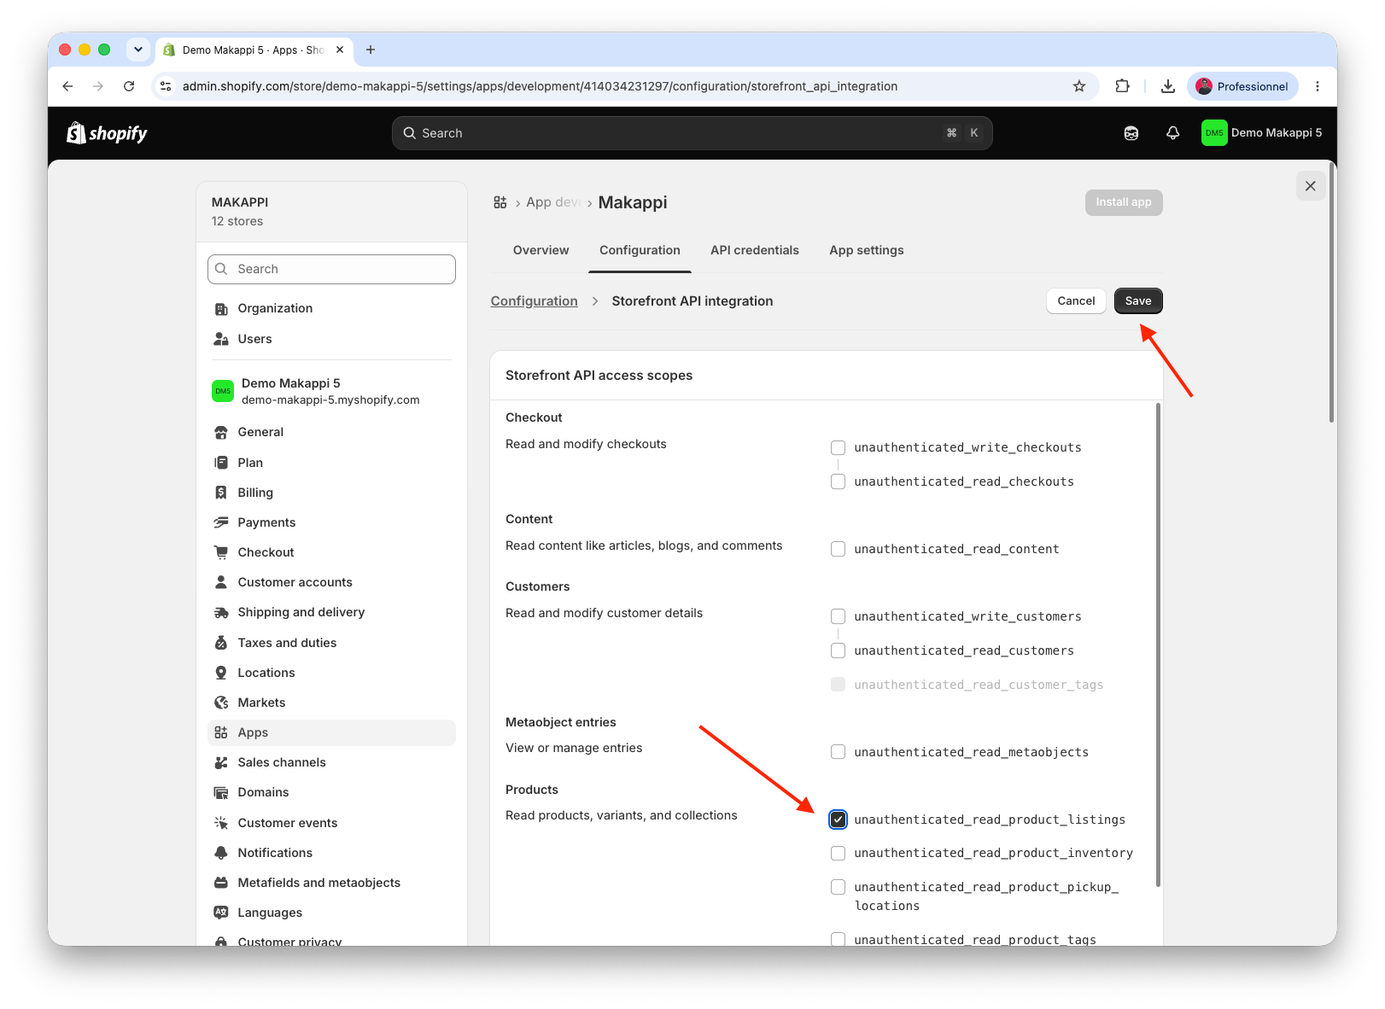
Task: Click the Shipping and delivery truck icon
Action: (x=221, y=612)
